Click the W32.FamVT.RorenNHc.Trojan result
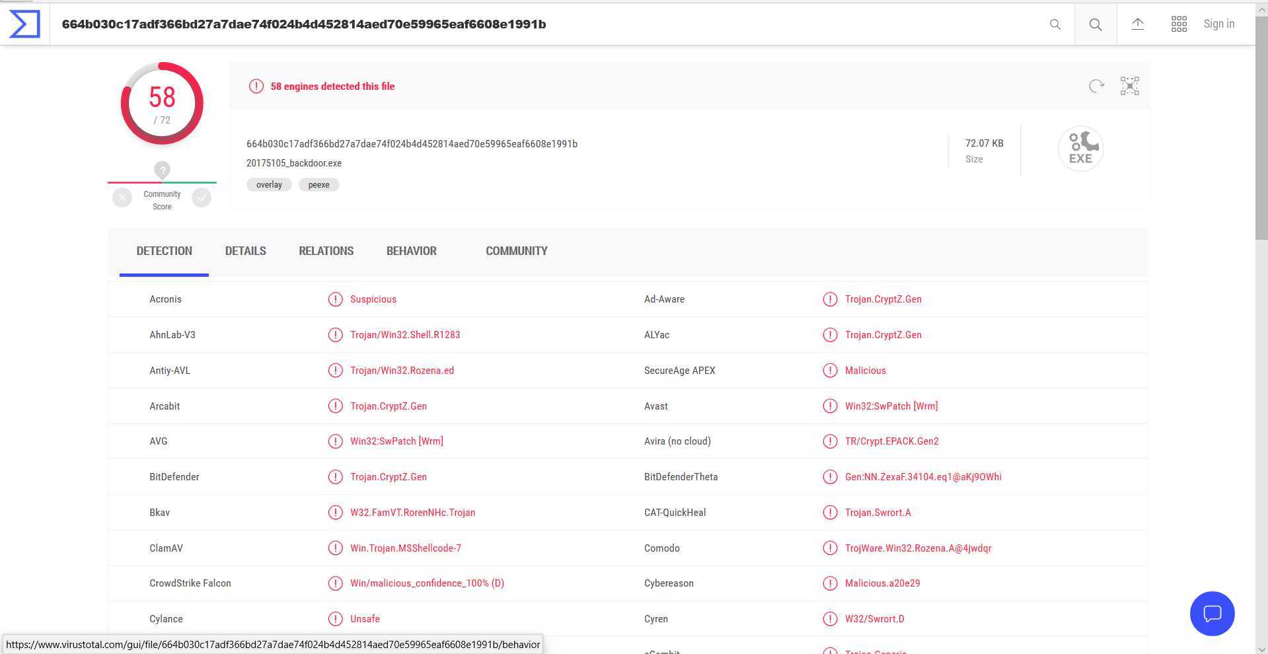The height and width of the screenshot is (654, 1268). click(x=412, y=513)
